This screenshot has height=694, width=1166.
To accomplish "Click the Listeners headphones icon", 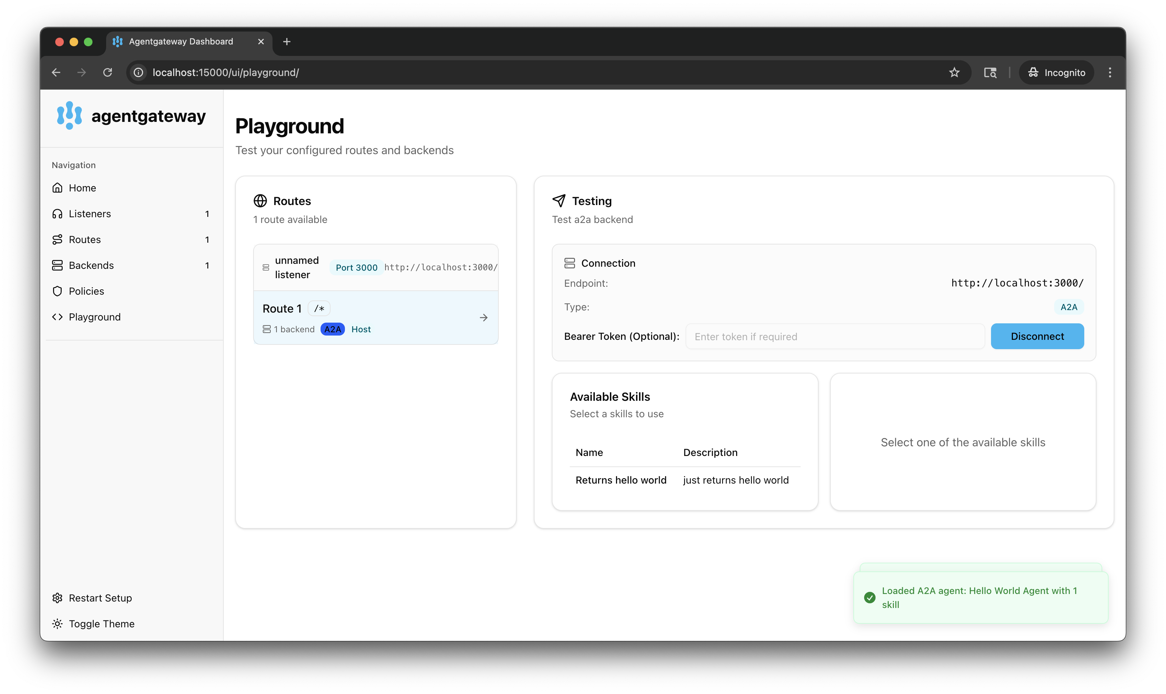I will pos(57,214).
